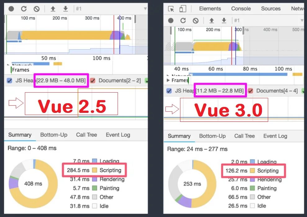
Task: Click the load profile upload icon in the Vue 3.0 panel
Action: coord(211,21)
